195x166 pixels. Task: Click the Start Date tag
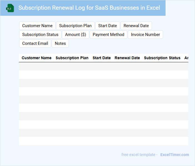pos(107,26)
